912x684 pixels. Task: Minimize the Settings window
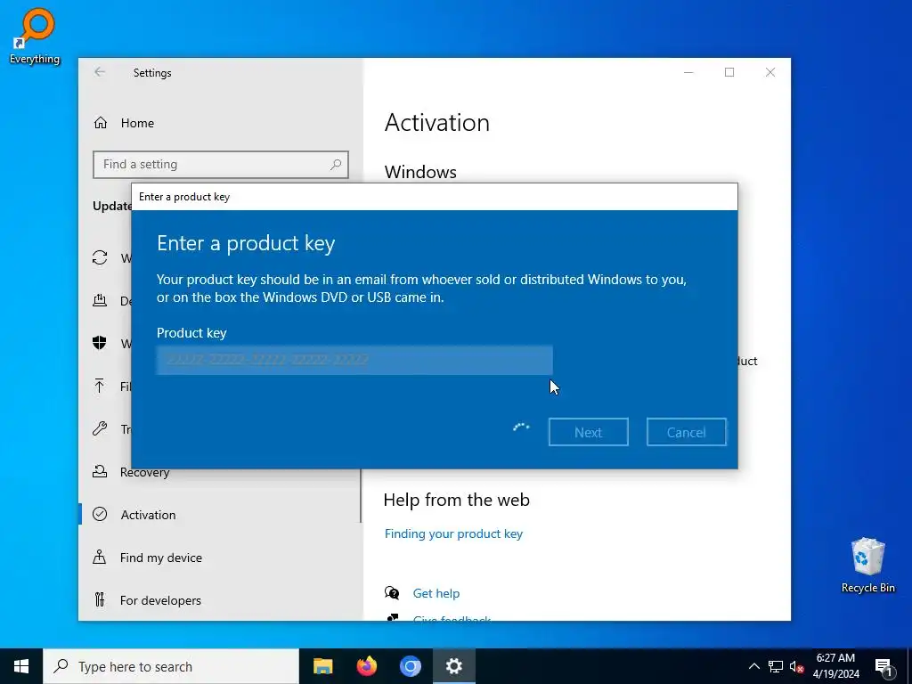point(688,72)
